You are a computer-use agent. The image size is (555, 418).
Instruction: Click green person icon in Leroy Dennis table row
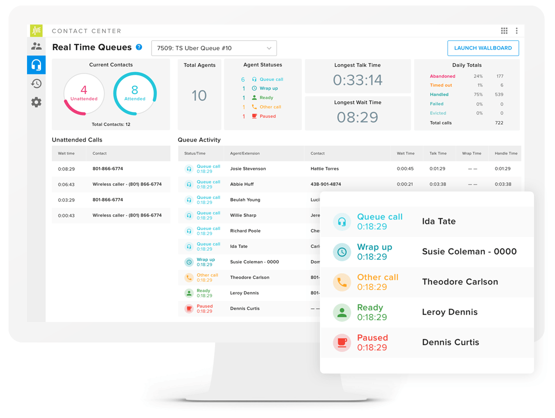[x=189, y=293]
